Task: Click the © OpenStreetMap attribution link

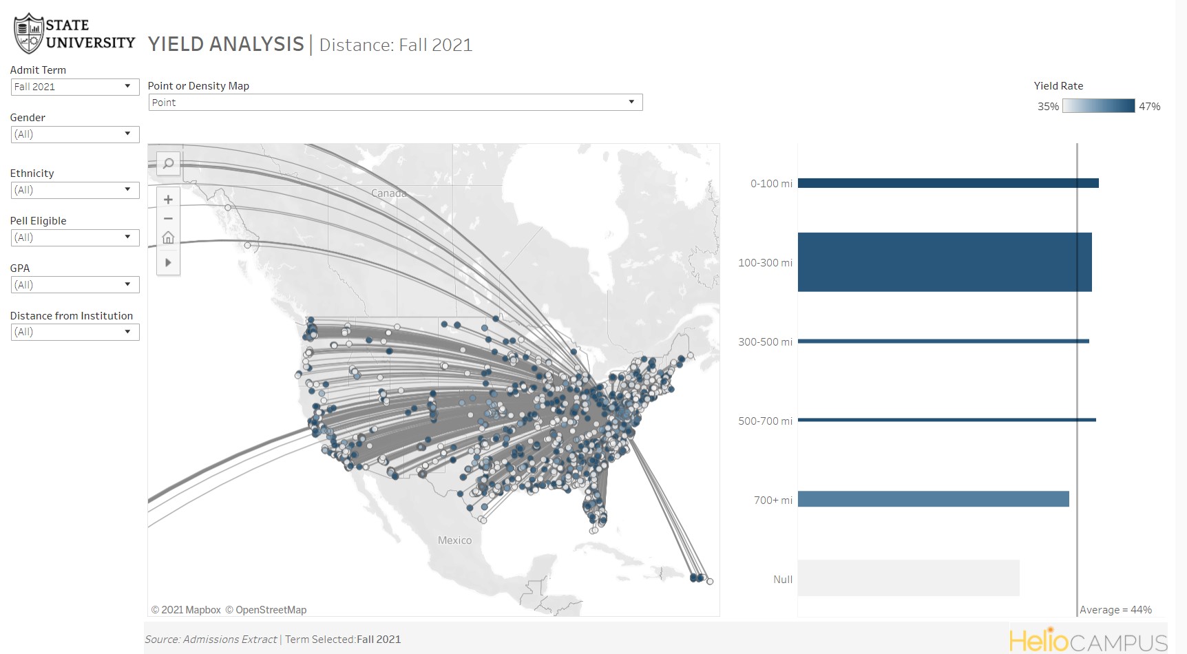Action: 266,609
